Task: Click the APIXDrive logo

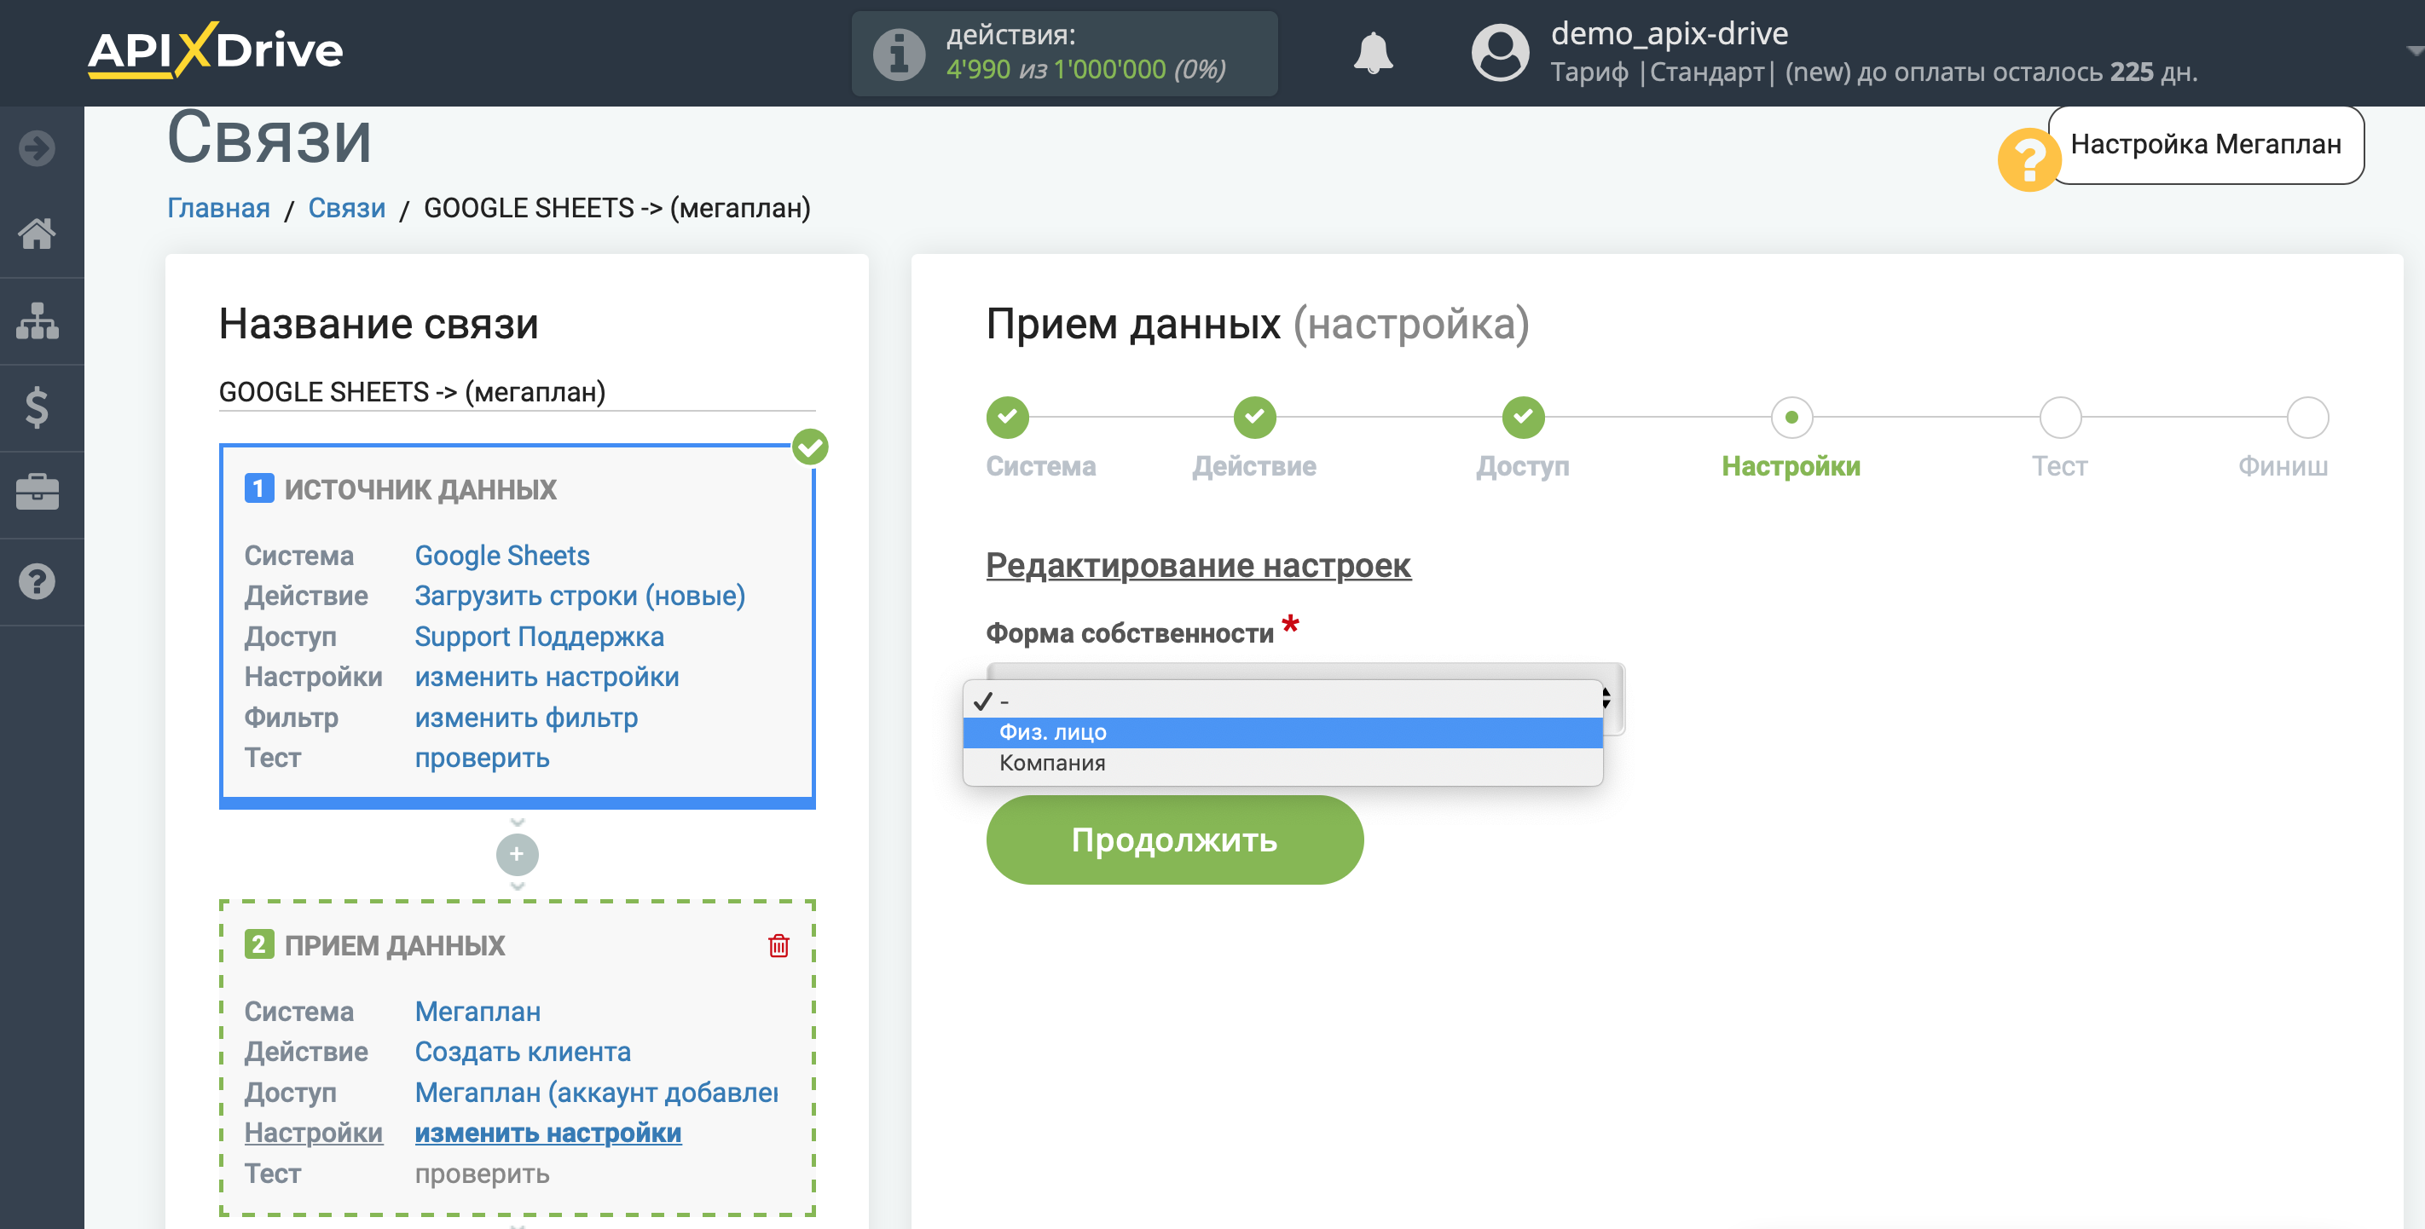Action: [216, 50]
